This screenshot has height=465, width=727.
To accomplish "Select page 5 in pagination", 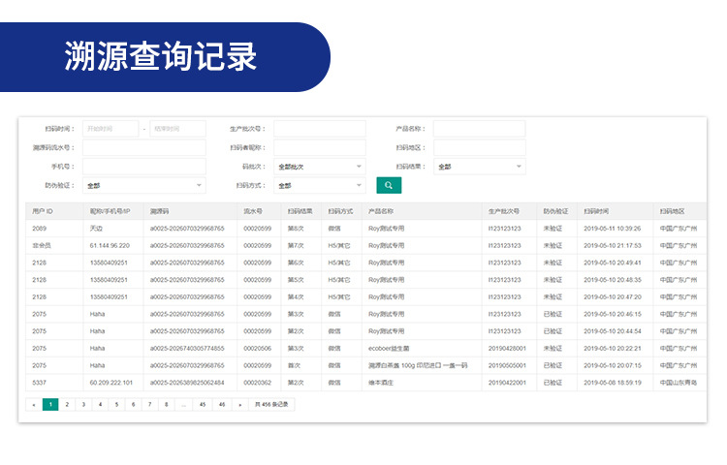I will pos(117,404).
